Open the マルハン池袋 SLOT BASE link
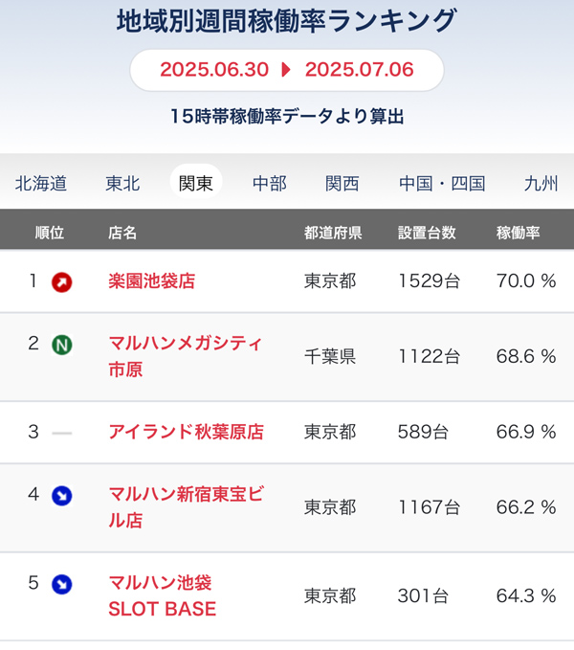Image resolution: width=574 pixels, height=650 pixels. click(x=163, y=596)
